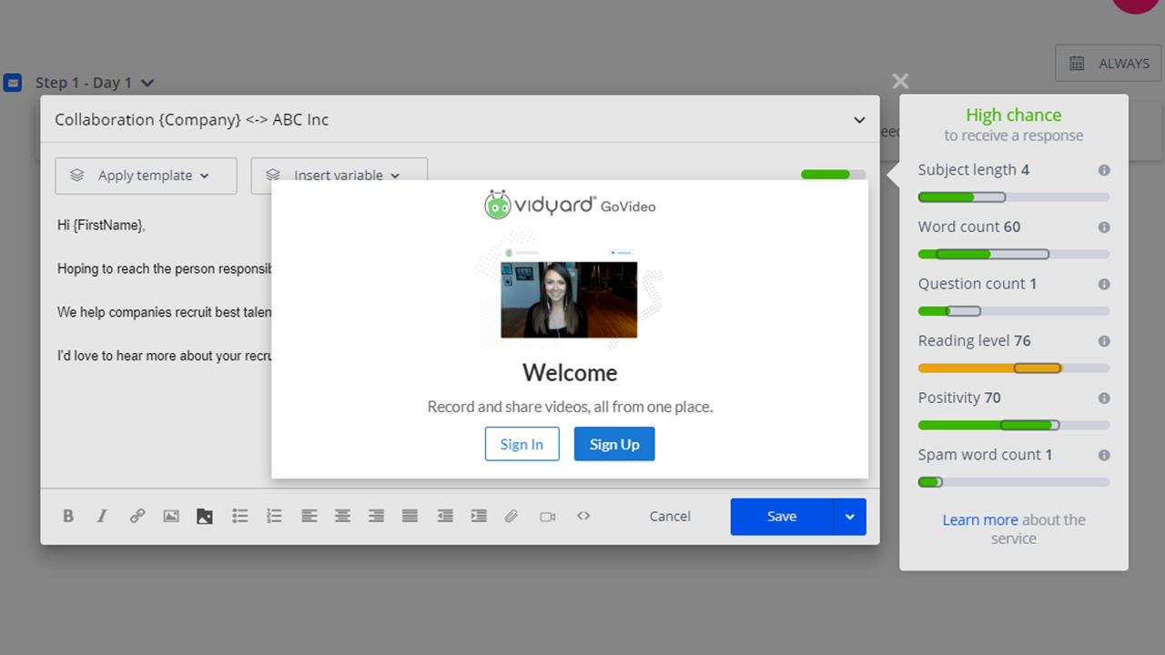Click the info icon beside Subject length
Image resolution: width=1165 pixels, height=655 pixels.
pos(1104,170)
